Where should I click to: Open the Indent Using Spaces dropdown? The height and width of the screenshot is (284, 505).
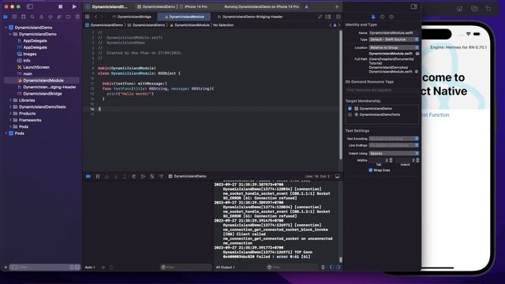394,153
